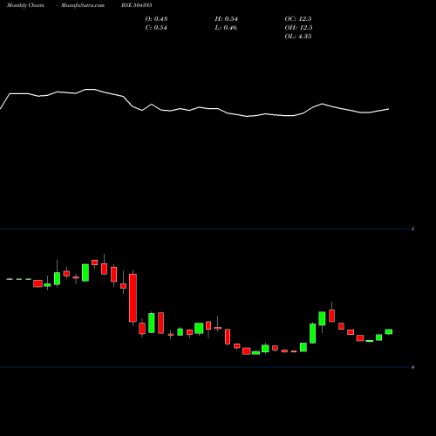Click the axis label 0
Viewport: 436px width, 436px height.
coord(412,367)
